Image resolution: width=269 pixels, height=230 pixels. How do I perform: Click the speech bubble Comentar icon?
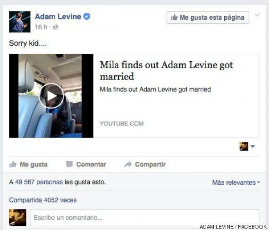pyautogui.click(x=69, y=164)
